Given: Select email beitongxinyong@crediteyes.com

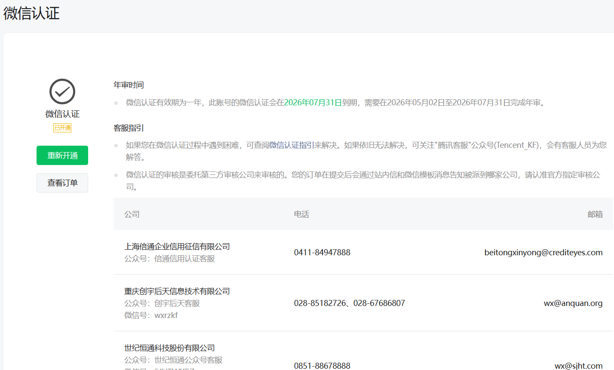Looking at the screenshot, I should click(x=543, y=253).
